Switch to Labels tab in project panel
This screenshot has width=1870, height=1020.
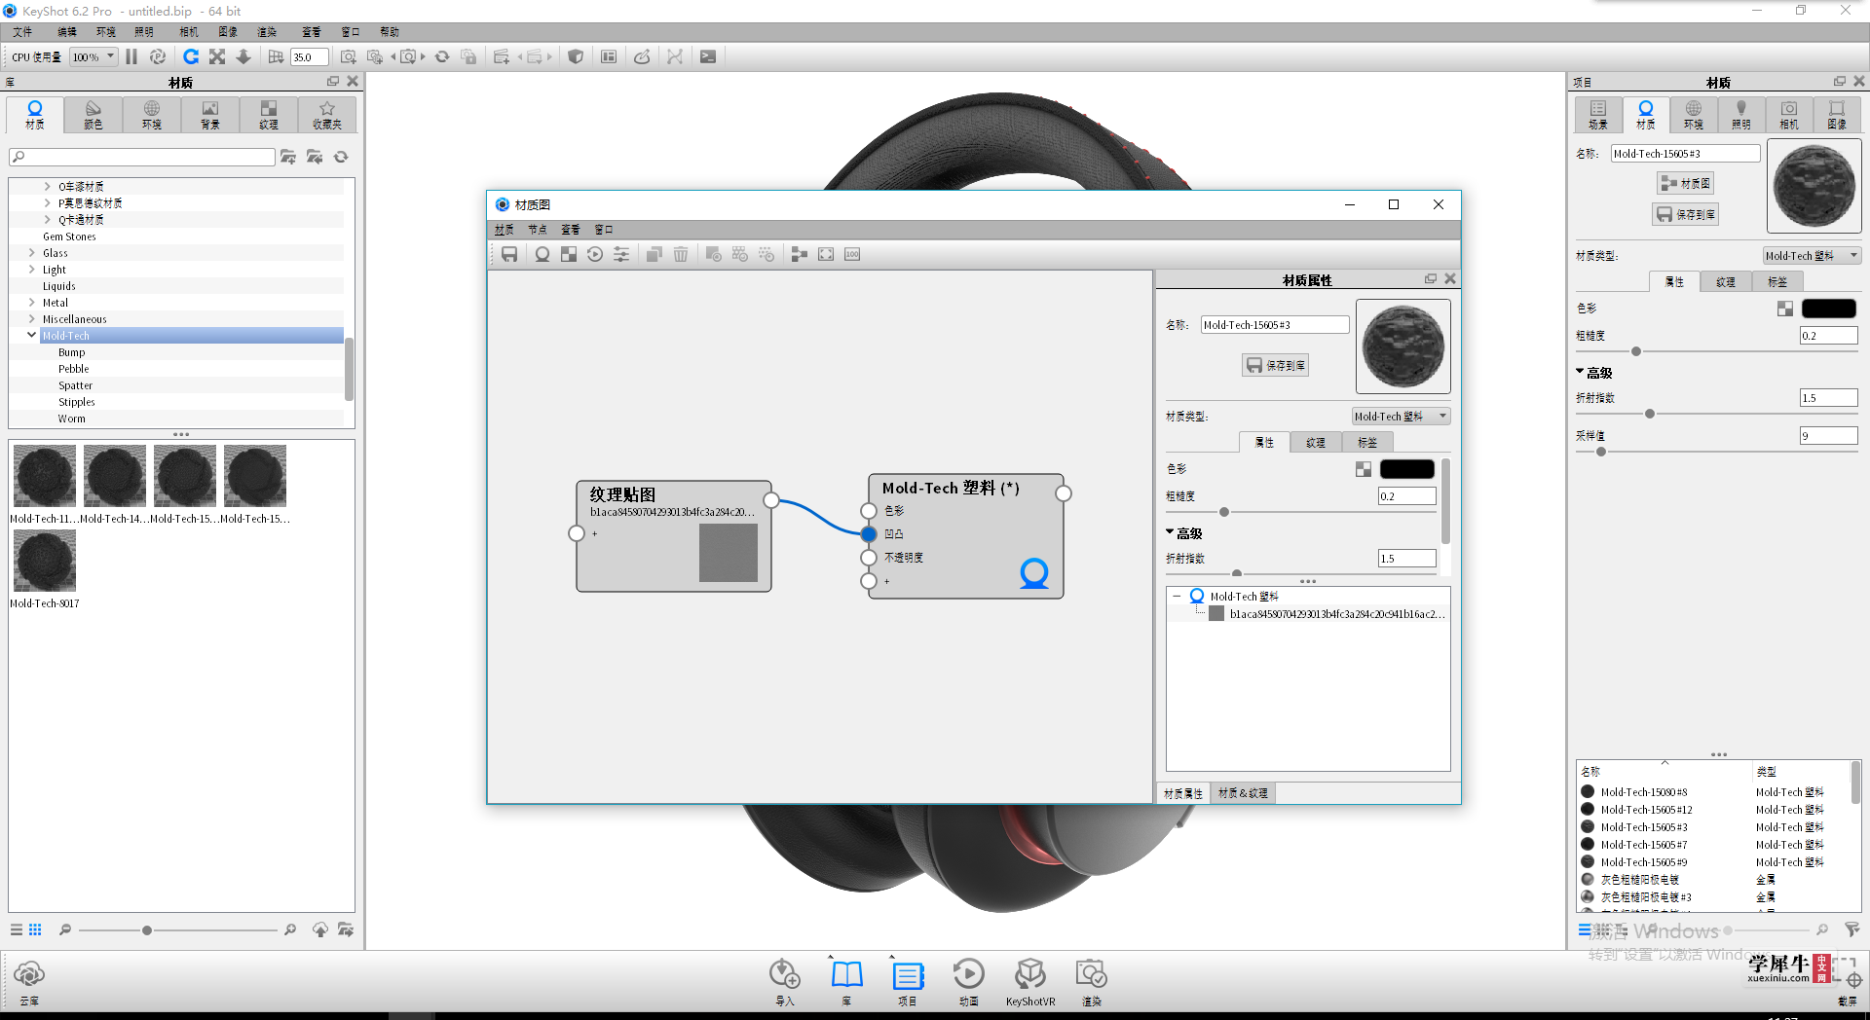tap(1777, 281)
